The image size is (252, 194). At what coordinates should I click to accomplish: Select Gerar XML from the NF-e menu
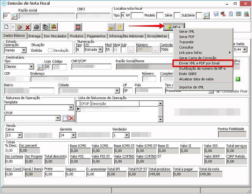(x=203, y=31)
